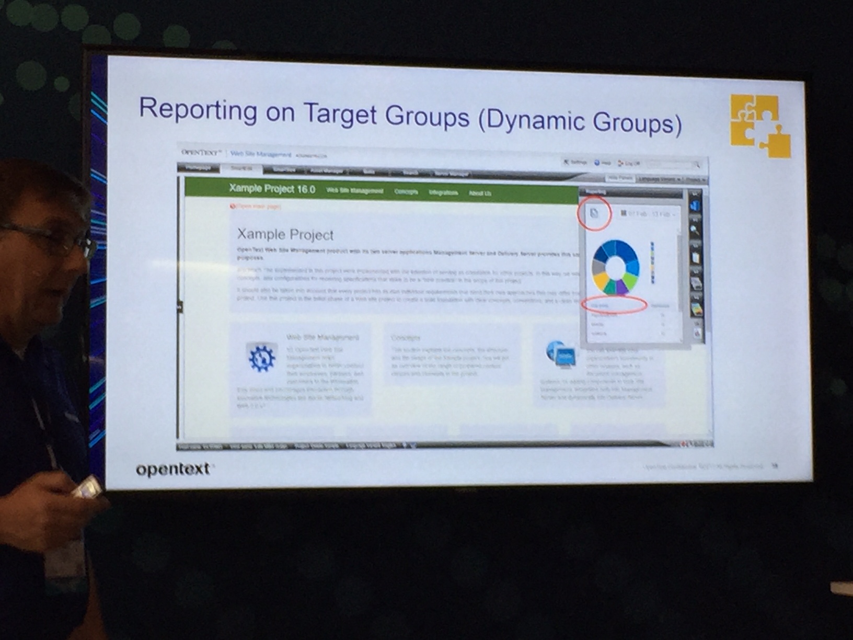Click the search box in the header

coord(673,164)
